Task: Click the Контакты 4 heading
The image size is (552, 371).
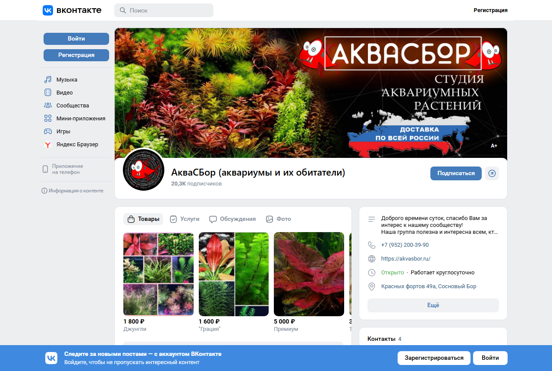Action: [384, 339]
